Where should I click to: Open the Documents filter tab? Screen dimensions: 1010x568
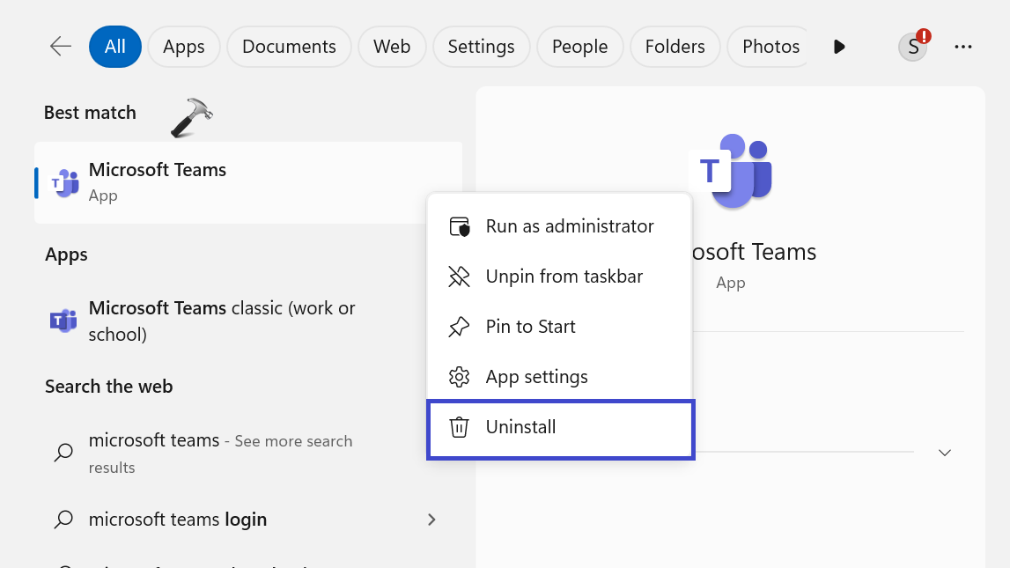coord(289,47)
